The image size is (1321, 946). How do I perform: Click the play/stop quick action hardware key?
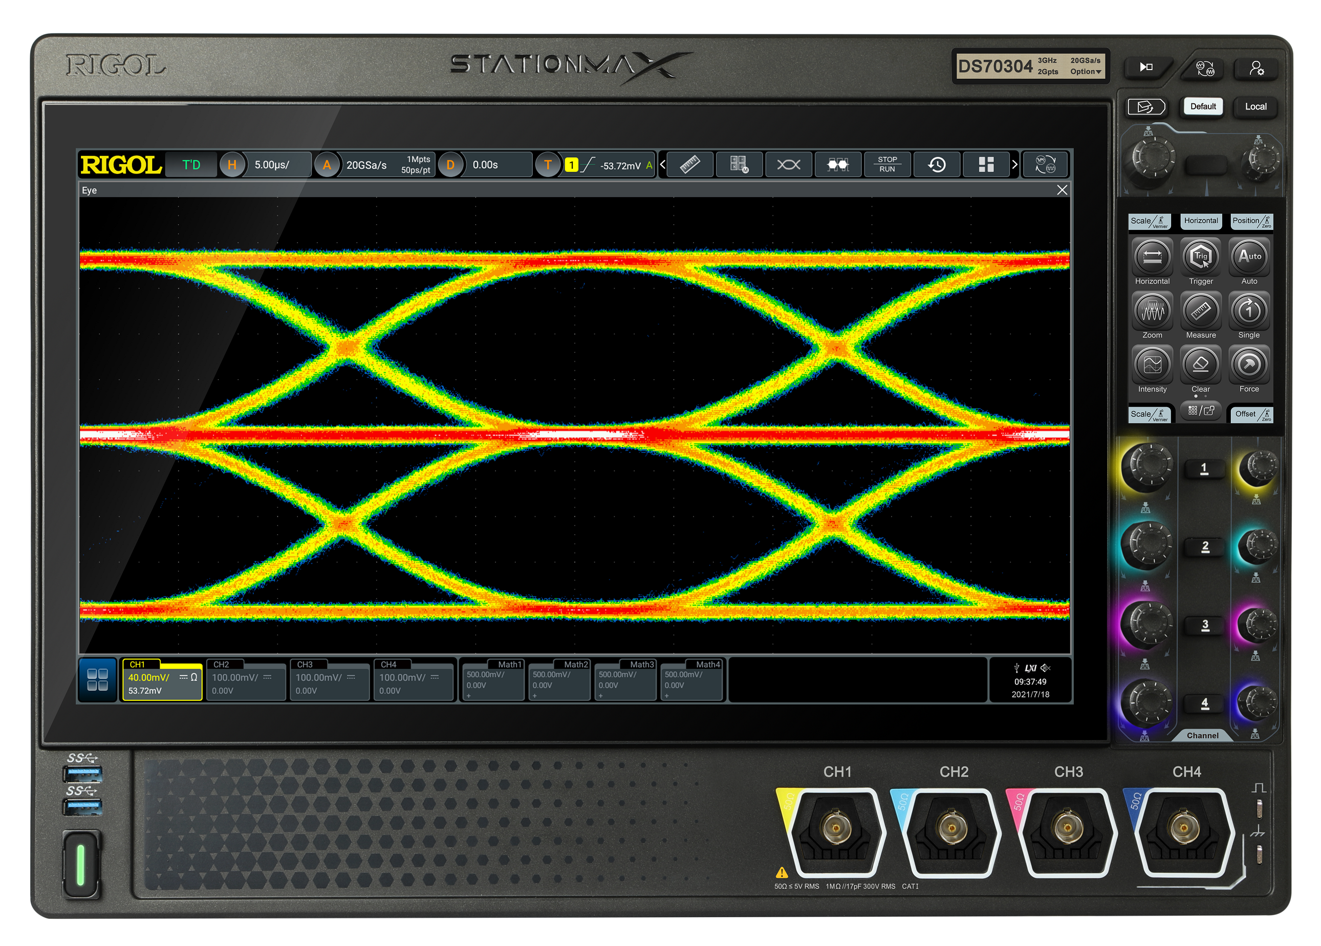1146,67
